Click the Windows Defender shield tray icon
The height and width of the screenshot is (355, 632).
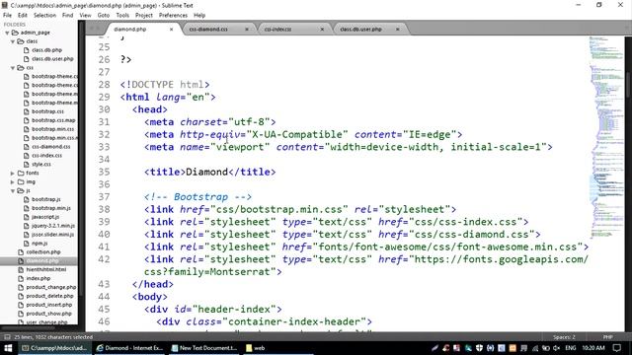[479, 348]
